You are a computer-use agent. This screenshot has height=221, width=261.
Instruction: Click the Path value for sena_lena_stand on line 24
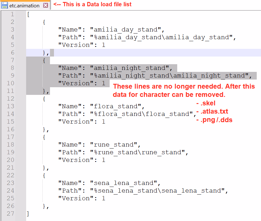pos(159,191)
